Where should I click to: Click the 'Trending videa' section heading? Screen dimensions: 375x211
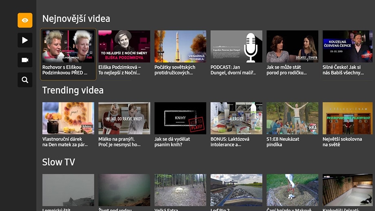(x=73, y=90)
